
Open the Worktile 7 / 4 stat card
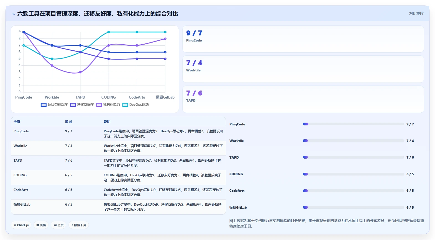[x=303, y=69]
